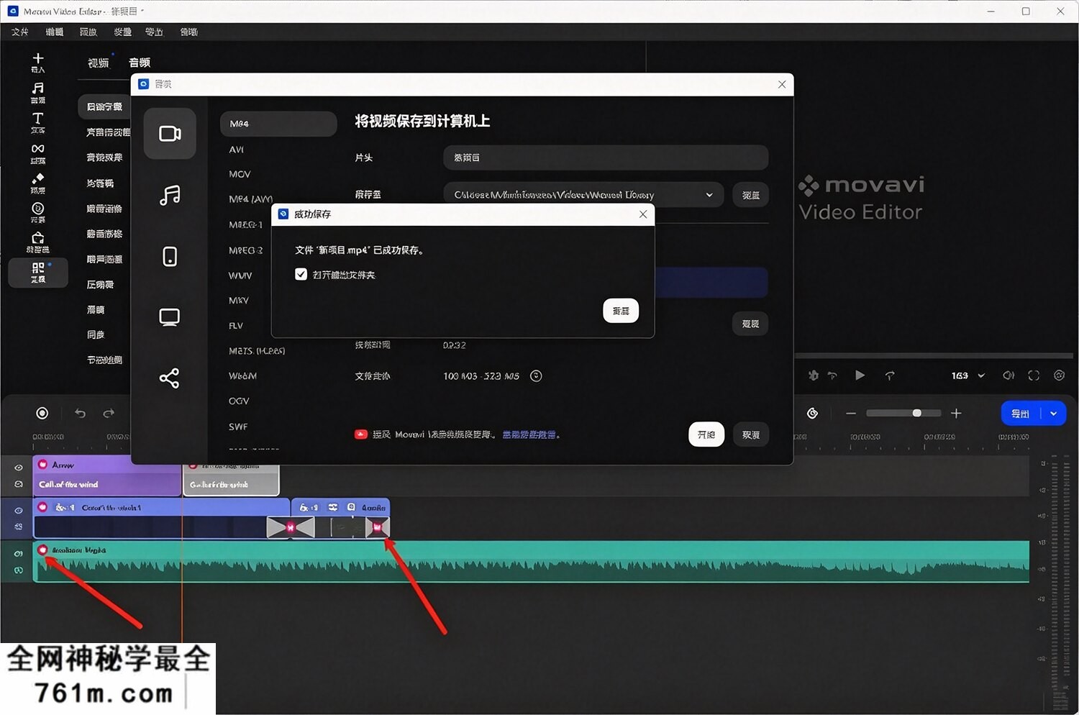Toggle the upper header icon on green audio track
The height and width of the screenshot is (715, 1079).
(x=19, y=554)
